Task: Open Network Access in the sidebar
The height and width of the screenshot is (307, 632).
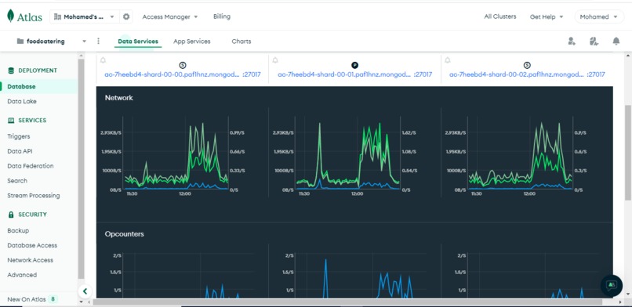Action: click(31, 260)
